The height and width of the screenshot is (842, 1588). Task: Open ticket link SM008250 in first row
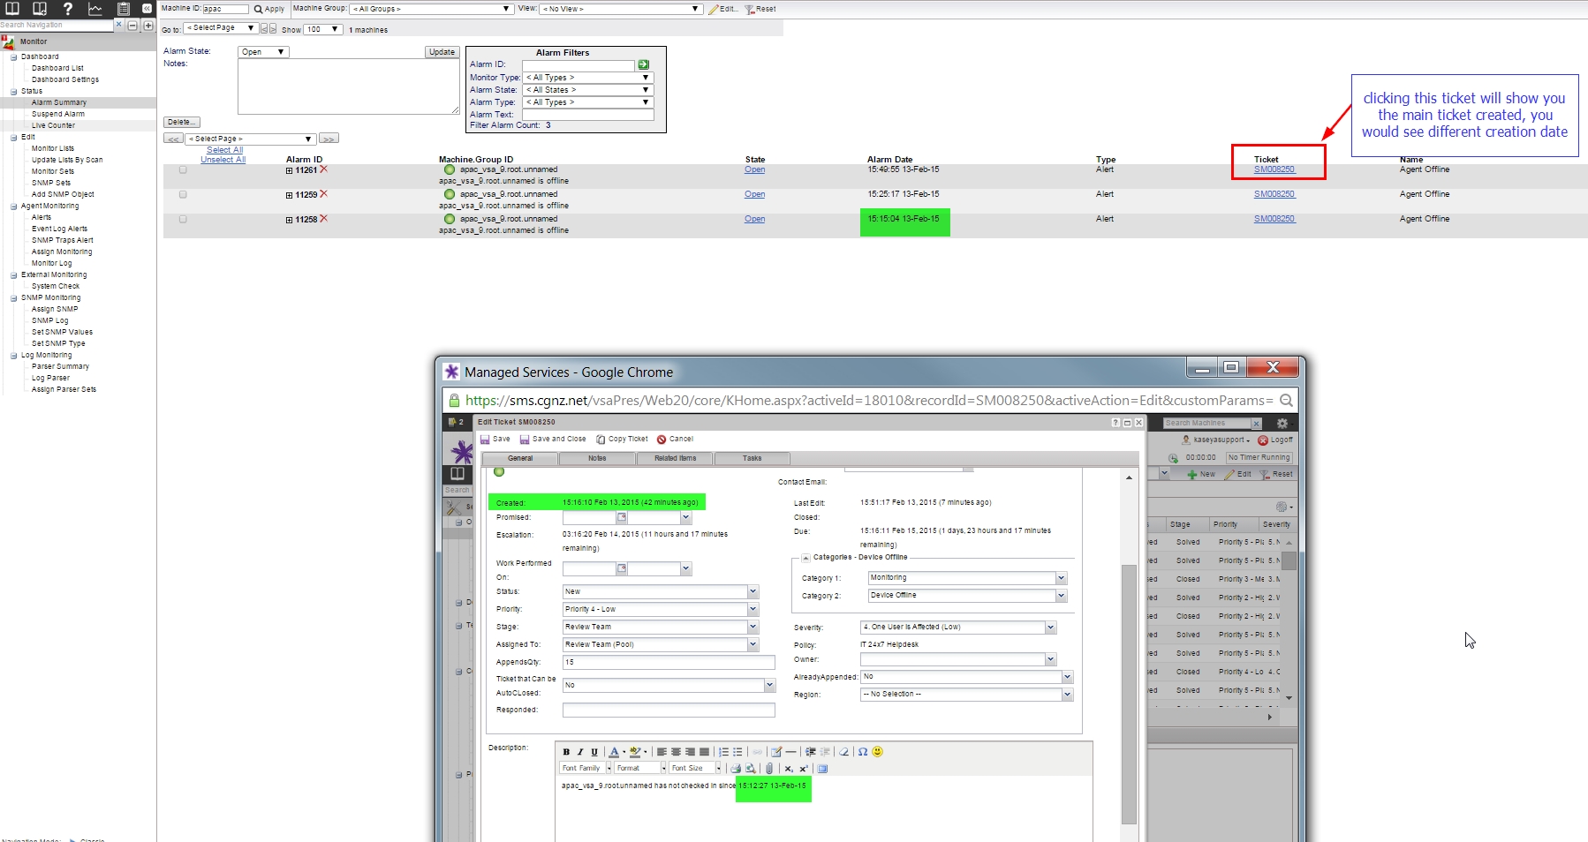1274,169
